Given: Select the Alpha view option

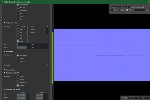Looking at the screenshot, I should click(120, 10).
